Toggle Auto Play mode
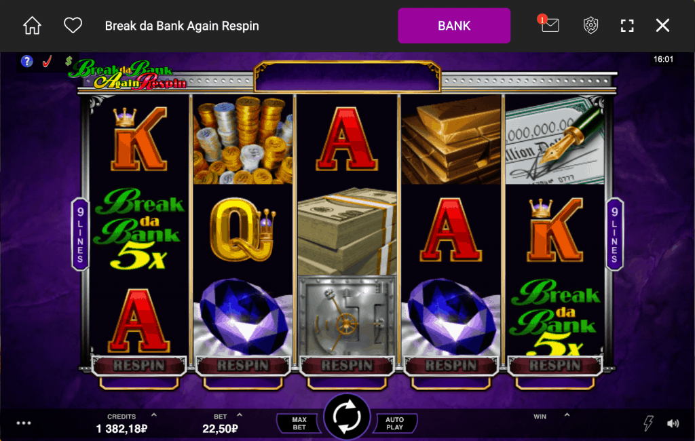Viewport: 695px width, 441px height. [394, 423]
